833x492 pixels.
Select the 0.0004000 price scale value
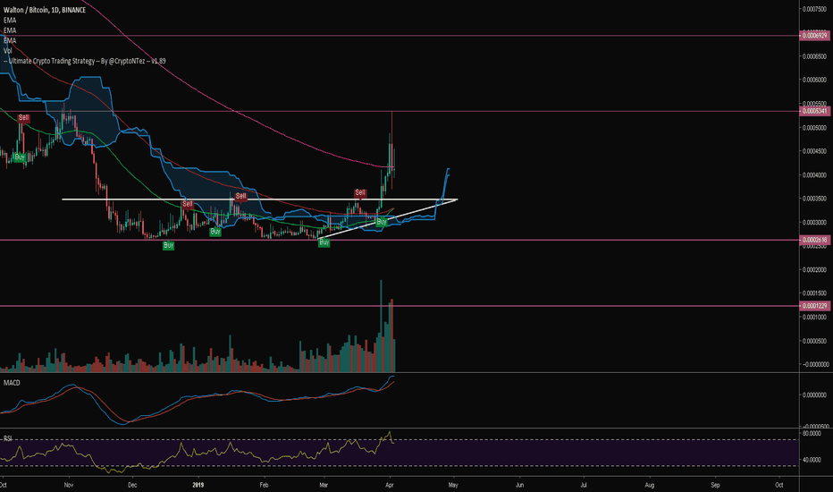click(814, 175)
